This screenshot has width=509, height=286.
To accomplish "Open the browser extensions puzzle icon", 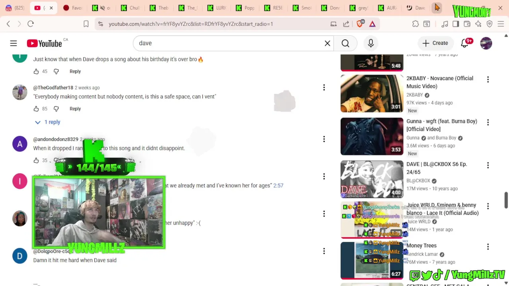I will point(416,24).
